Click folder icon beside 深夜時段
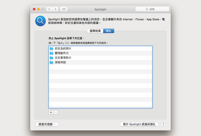The image size is (201, 136). coord(51,62)
